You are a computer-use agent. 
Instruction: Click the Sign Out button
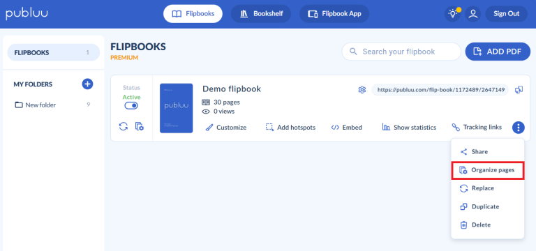click(506, 14)
